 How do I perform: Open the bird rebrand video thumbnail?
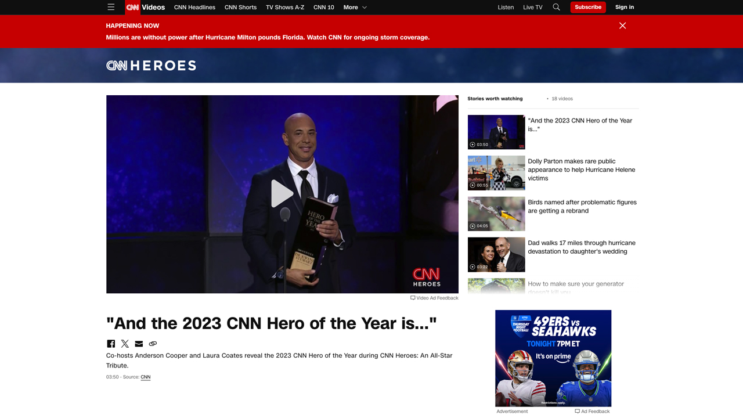(496, 214)
